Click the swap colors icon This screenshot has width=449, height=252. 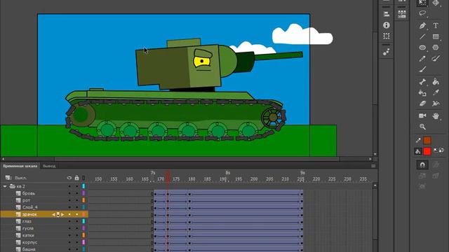pyautogui.click(x=441, y=150)
